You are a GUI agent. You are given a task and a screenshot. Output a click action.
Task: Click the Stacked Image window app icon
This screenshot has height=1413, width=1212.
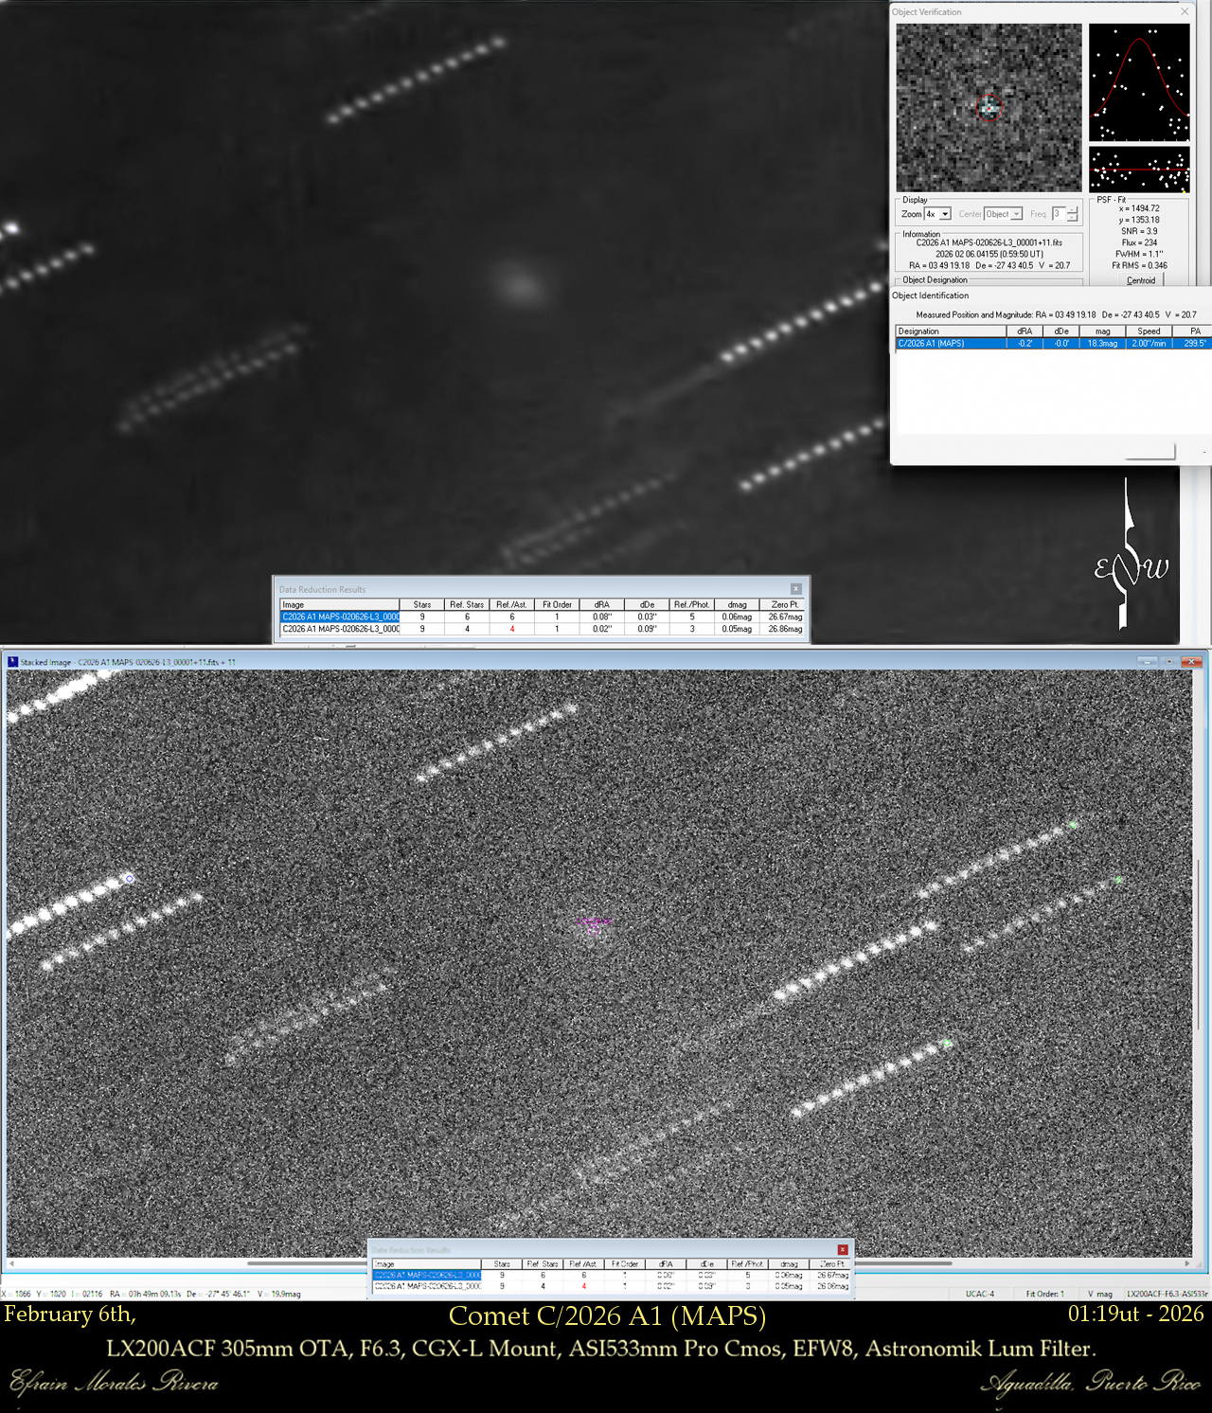coord(13,662)
